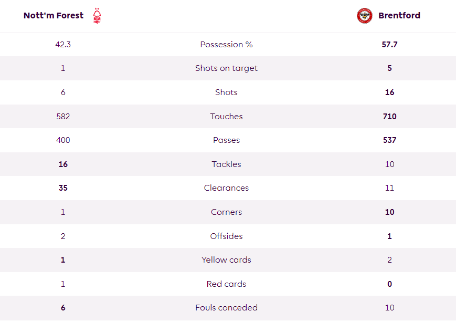This screenshot has height=322, width=456.
Task: Select the Possession % stat label
Action: point(226,45)
